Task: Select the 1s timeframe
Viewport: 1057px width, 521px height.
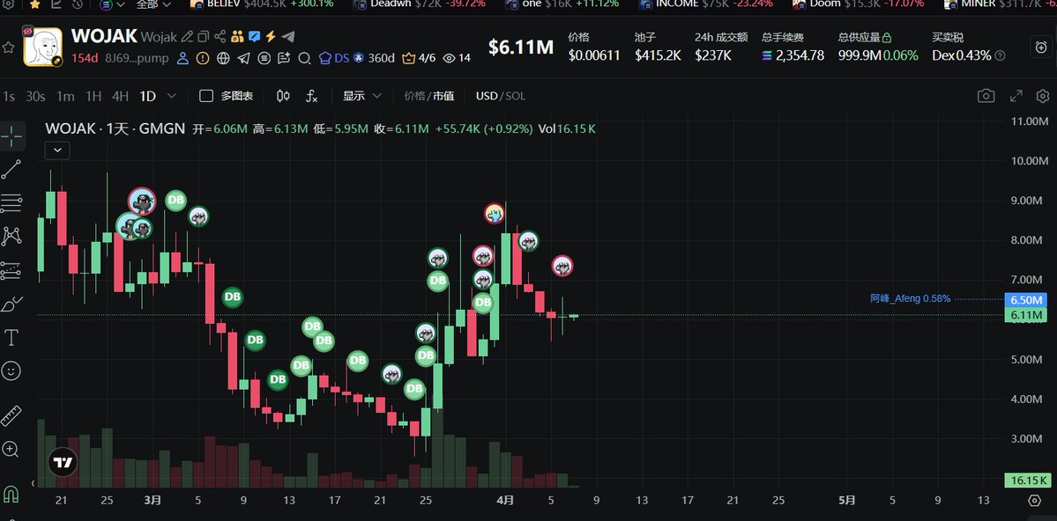Action: [9, 96]
